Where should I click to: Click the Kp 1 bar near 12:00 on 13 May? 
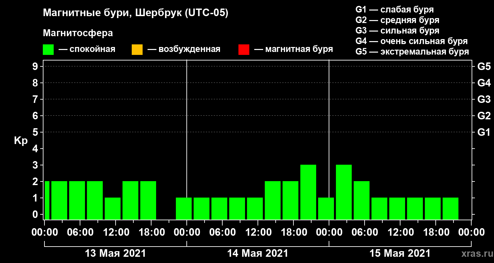[x=113, y=208]
